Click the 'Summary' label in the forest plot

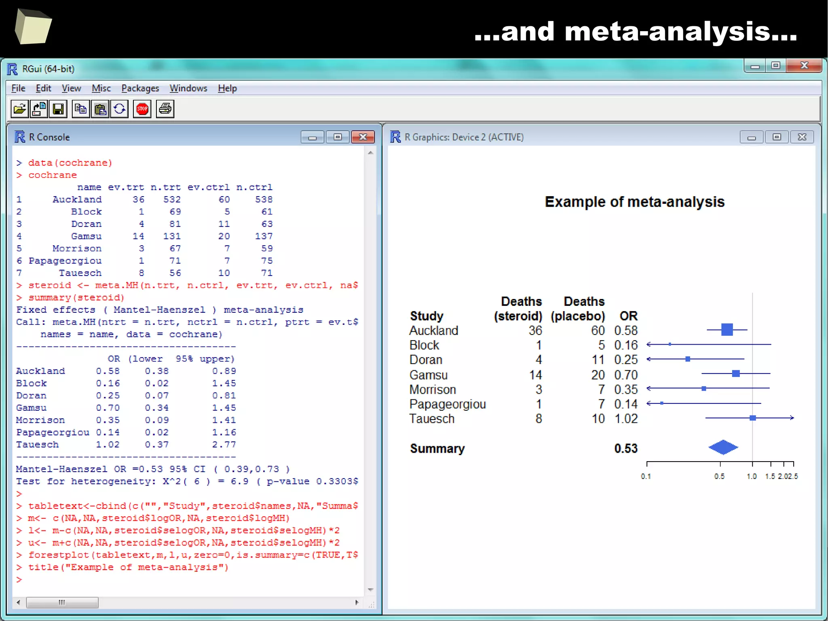point(437,449)
